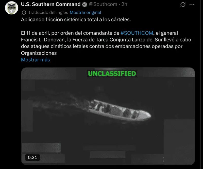Click the green UNCLASSIFIED banner in video

[x=112, y=74]
